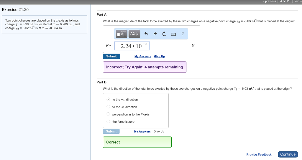The height and width of the screenshot is (160, 302).
Task: Open the math templates tool
Action: (x=122, y=34)
